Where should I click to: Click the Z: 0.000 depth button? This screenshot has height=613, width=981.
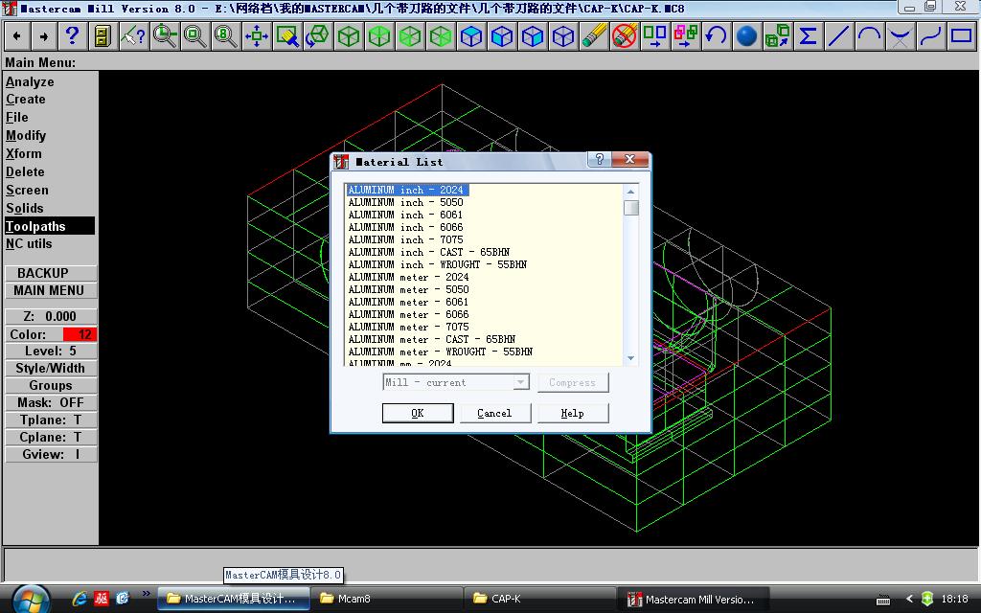coord(51,316)
